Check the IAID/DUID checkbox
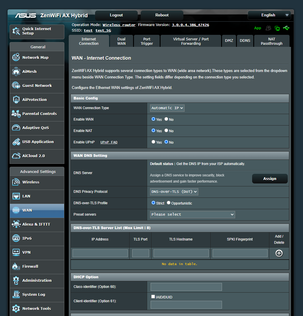Image resolution: width=303 pixels, height=316 pixels. click(153, 296)
